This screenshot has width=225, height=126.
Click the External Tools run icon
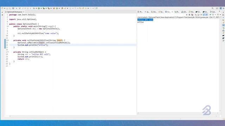tap(49, 8)
